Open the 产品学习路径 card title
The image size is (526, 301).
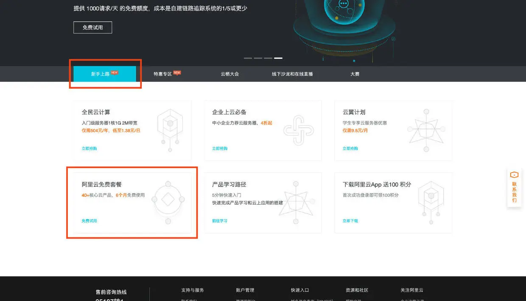click(229, 184)
